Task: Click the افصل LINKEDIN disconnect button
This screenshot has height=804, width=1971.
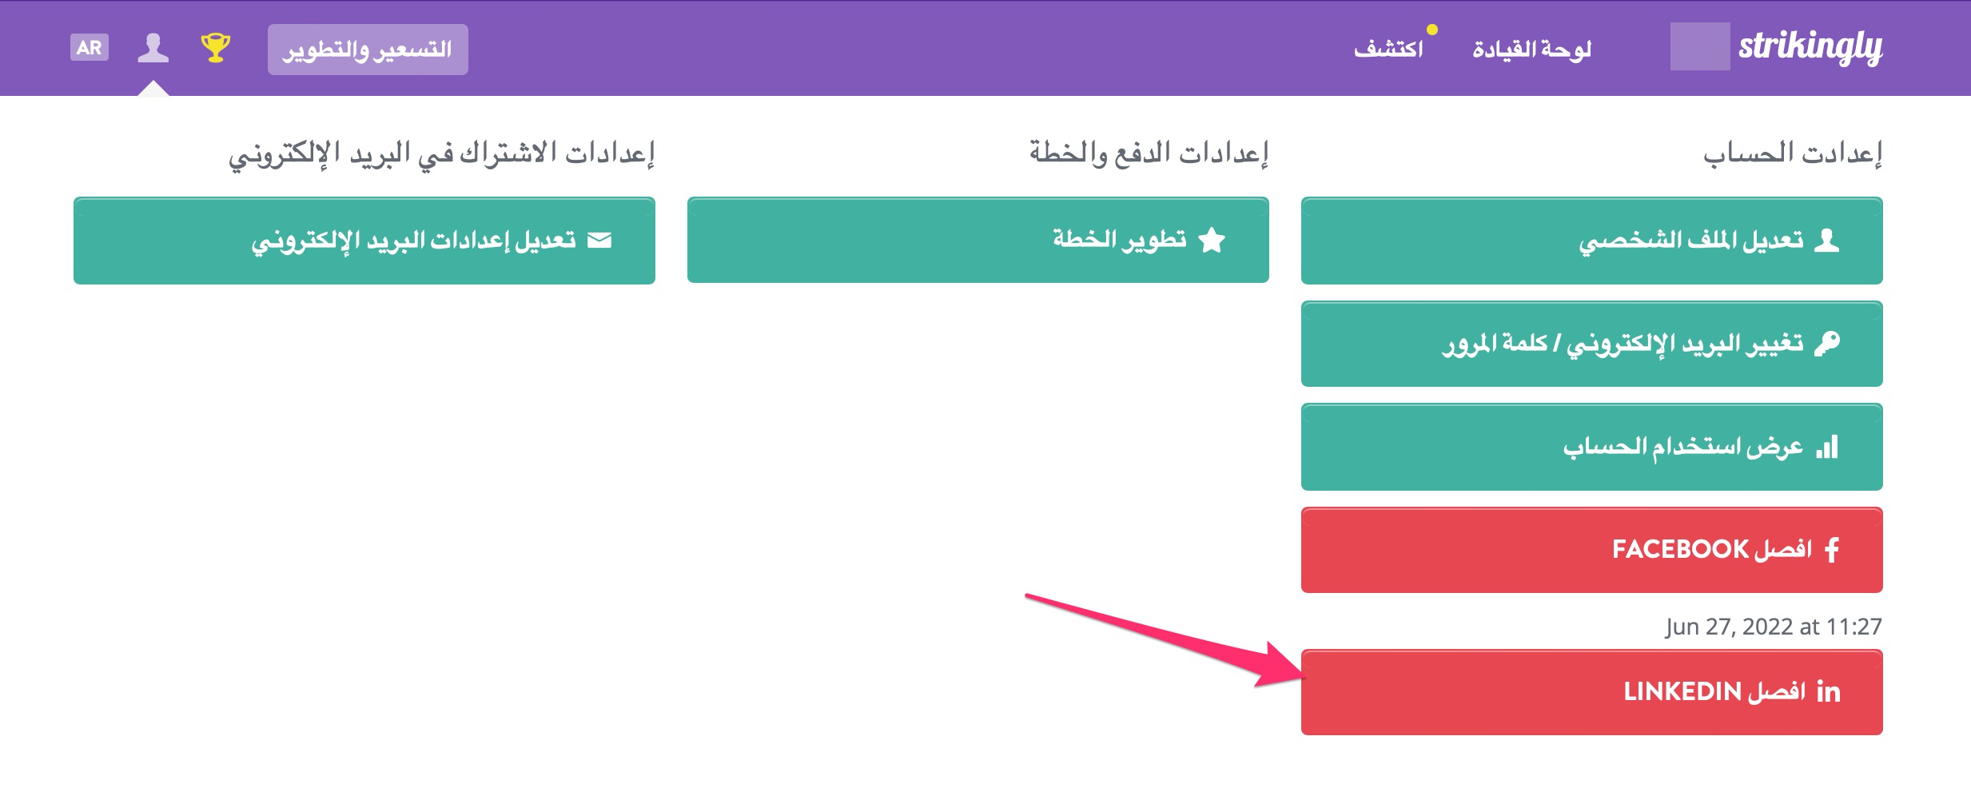Action: [x=1591, y=692]
